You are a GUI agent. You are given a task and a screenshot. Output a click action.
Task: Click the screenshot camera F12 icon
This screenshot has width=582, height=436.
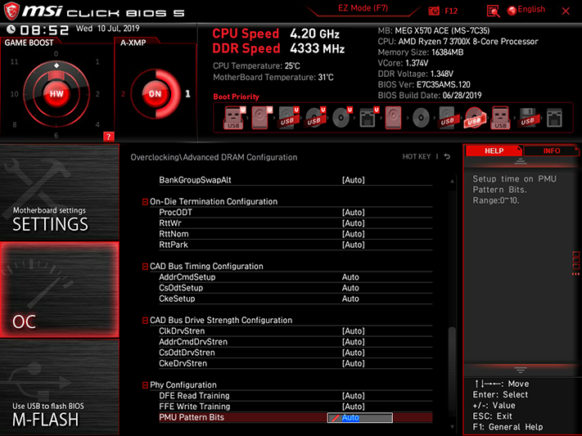(x=434, y=11)
